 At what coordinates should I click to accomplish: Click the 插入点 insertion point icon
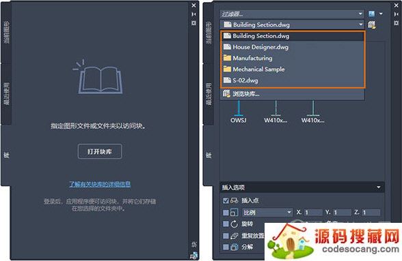pos(234,200)
